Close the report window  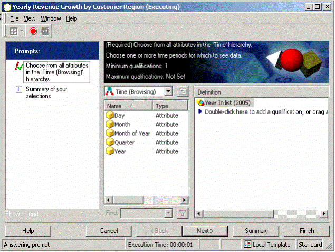coord(327,7)
